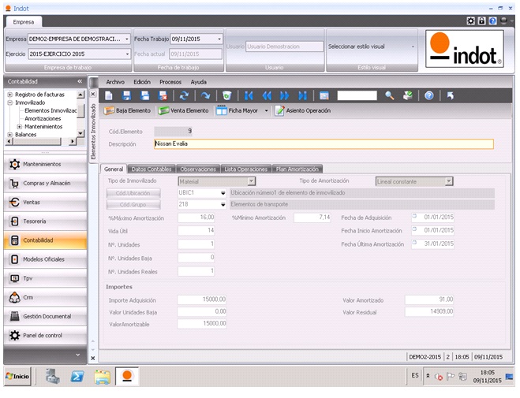This screenshot has height=398, width=520.
Task: Click the Asiento Operación toolbar button
Action: 302,110
